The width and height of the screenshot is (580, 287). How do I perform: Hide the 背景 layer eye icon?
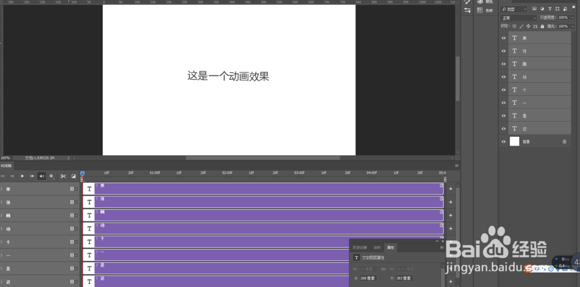[x=503, y=141]
